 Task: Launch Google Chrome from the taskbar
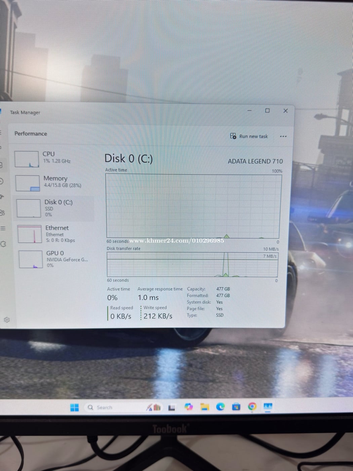[x=252, y=407]
